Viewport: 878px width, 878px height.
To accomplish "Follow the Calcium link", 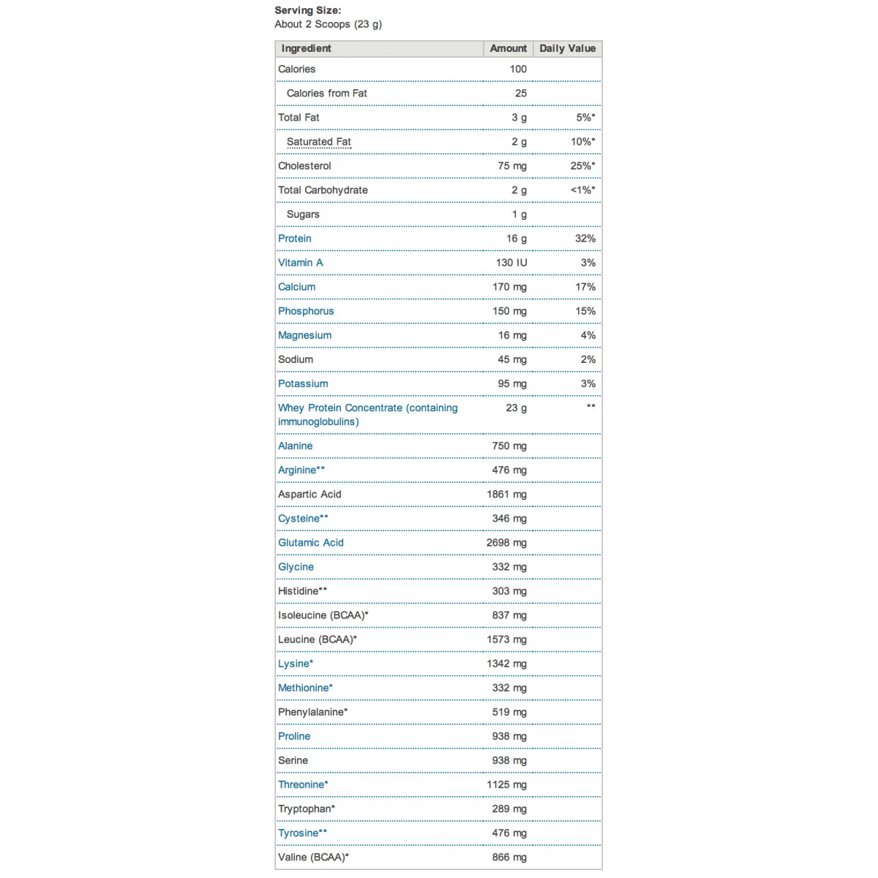I will [296, 287].
